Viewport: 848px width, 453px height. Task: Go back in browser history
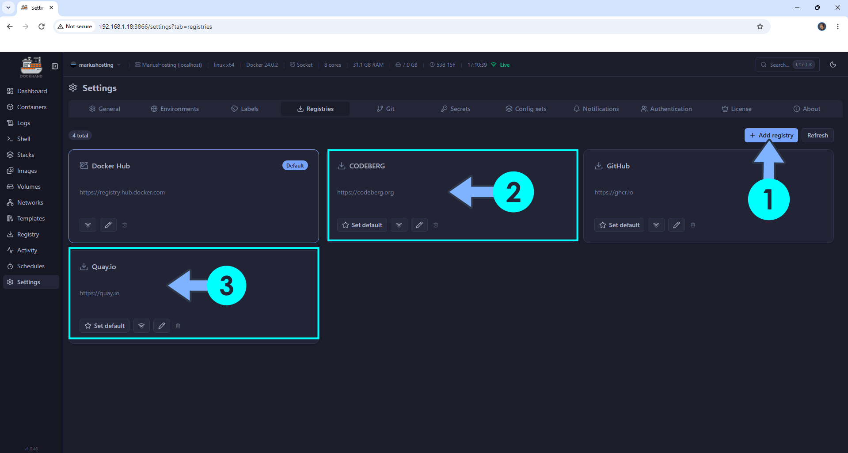[10, 27]
